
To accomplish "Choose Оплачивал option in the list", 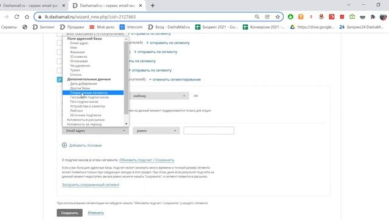I will click(79, 61).
